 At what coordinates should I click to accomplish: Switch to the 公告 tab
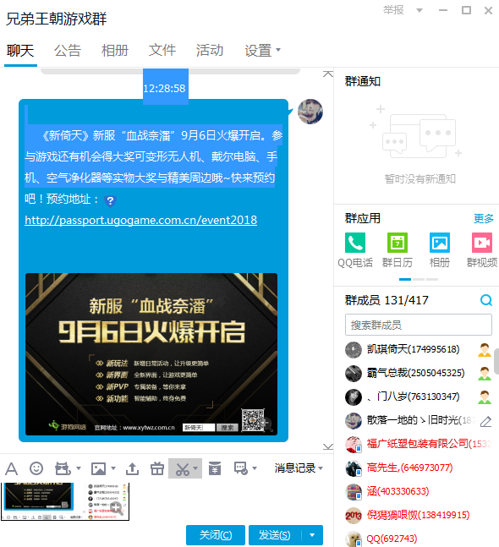(68, 50)
